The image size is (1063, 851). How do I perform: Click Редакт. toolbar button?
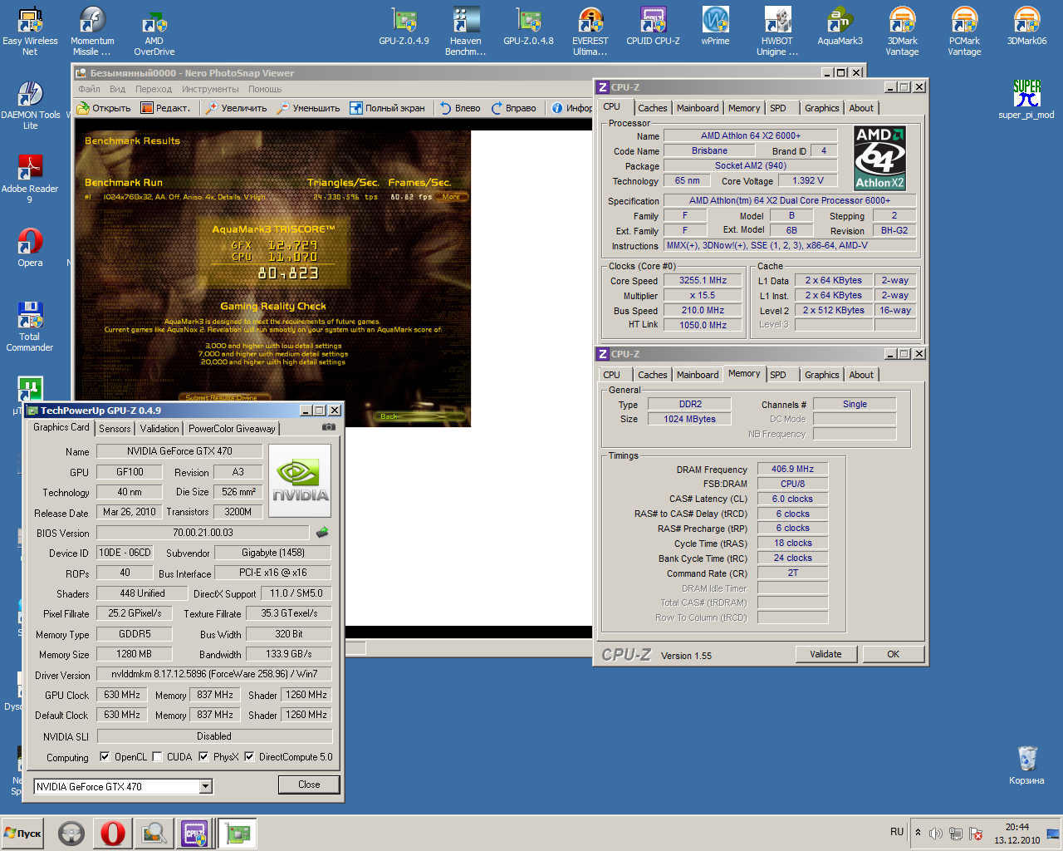tap(166, 108)
